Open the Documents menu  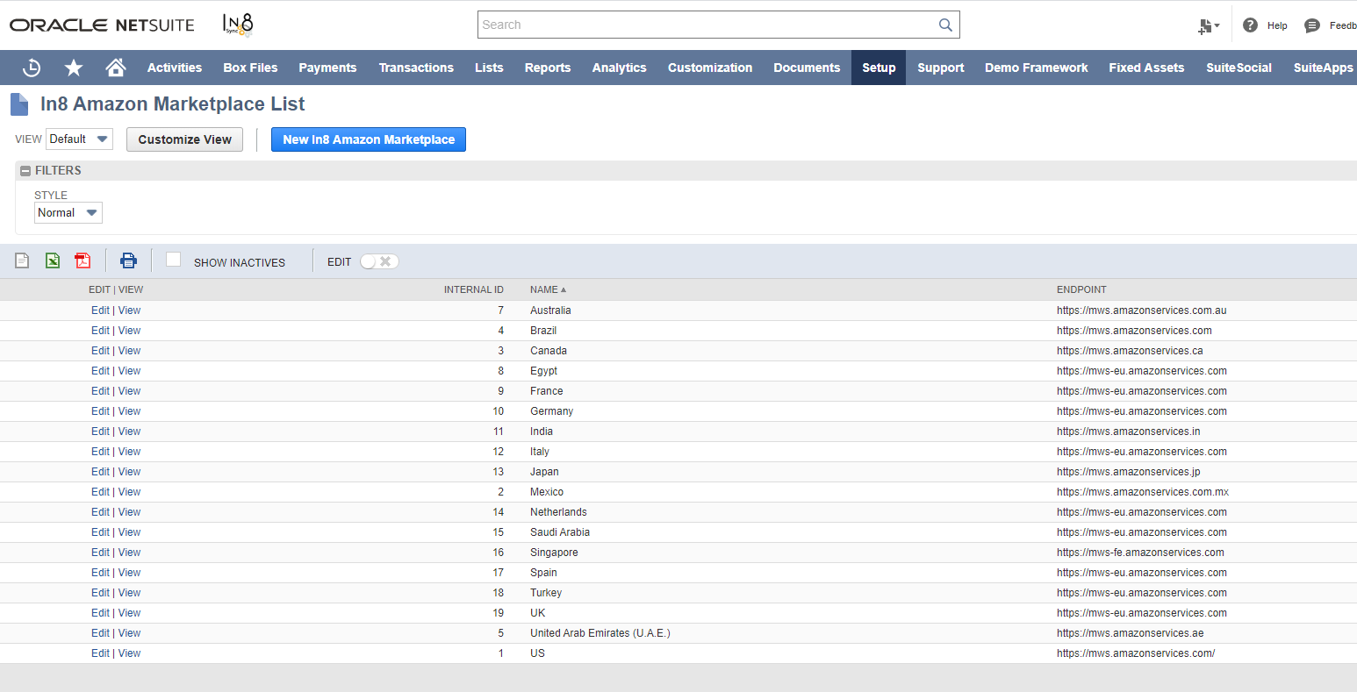807,68
